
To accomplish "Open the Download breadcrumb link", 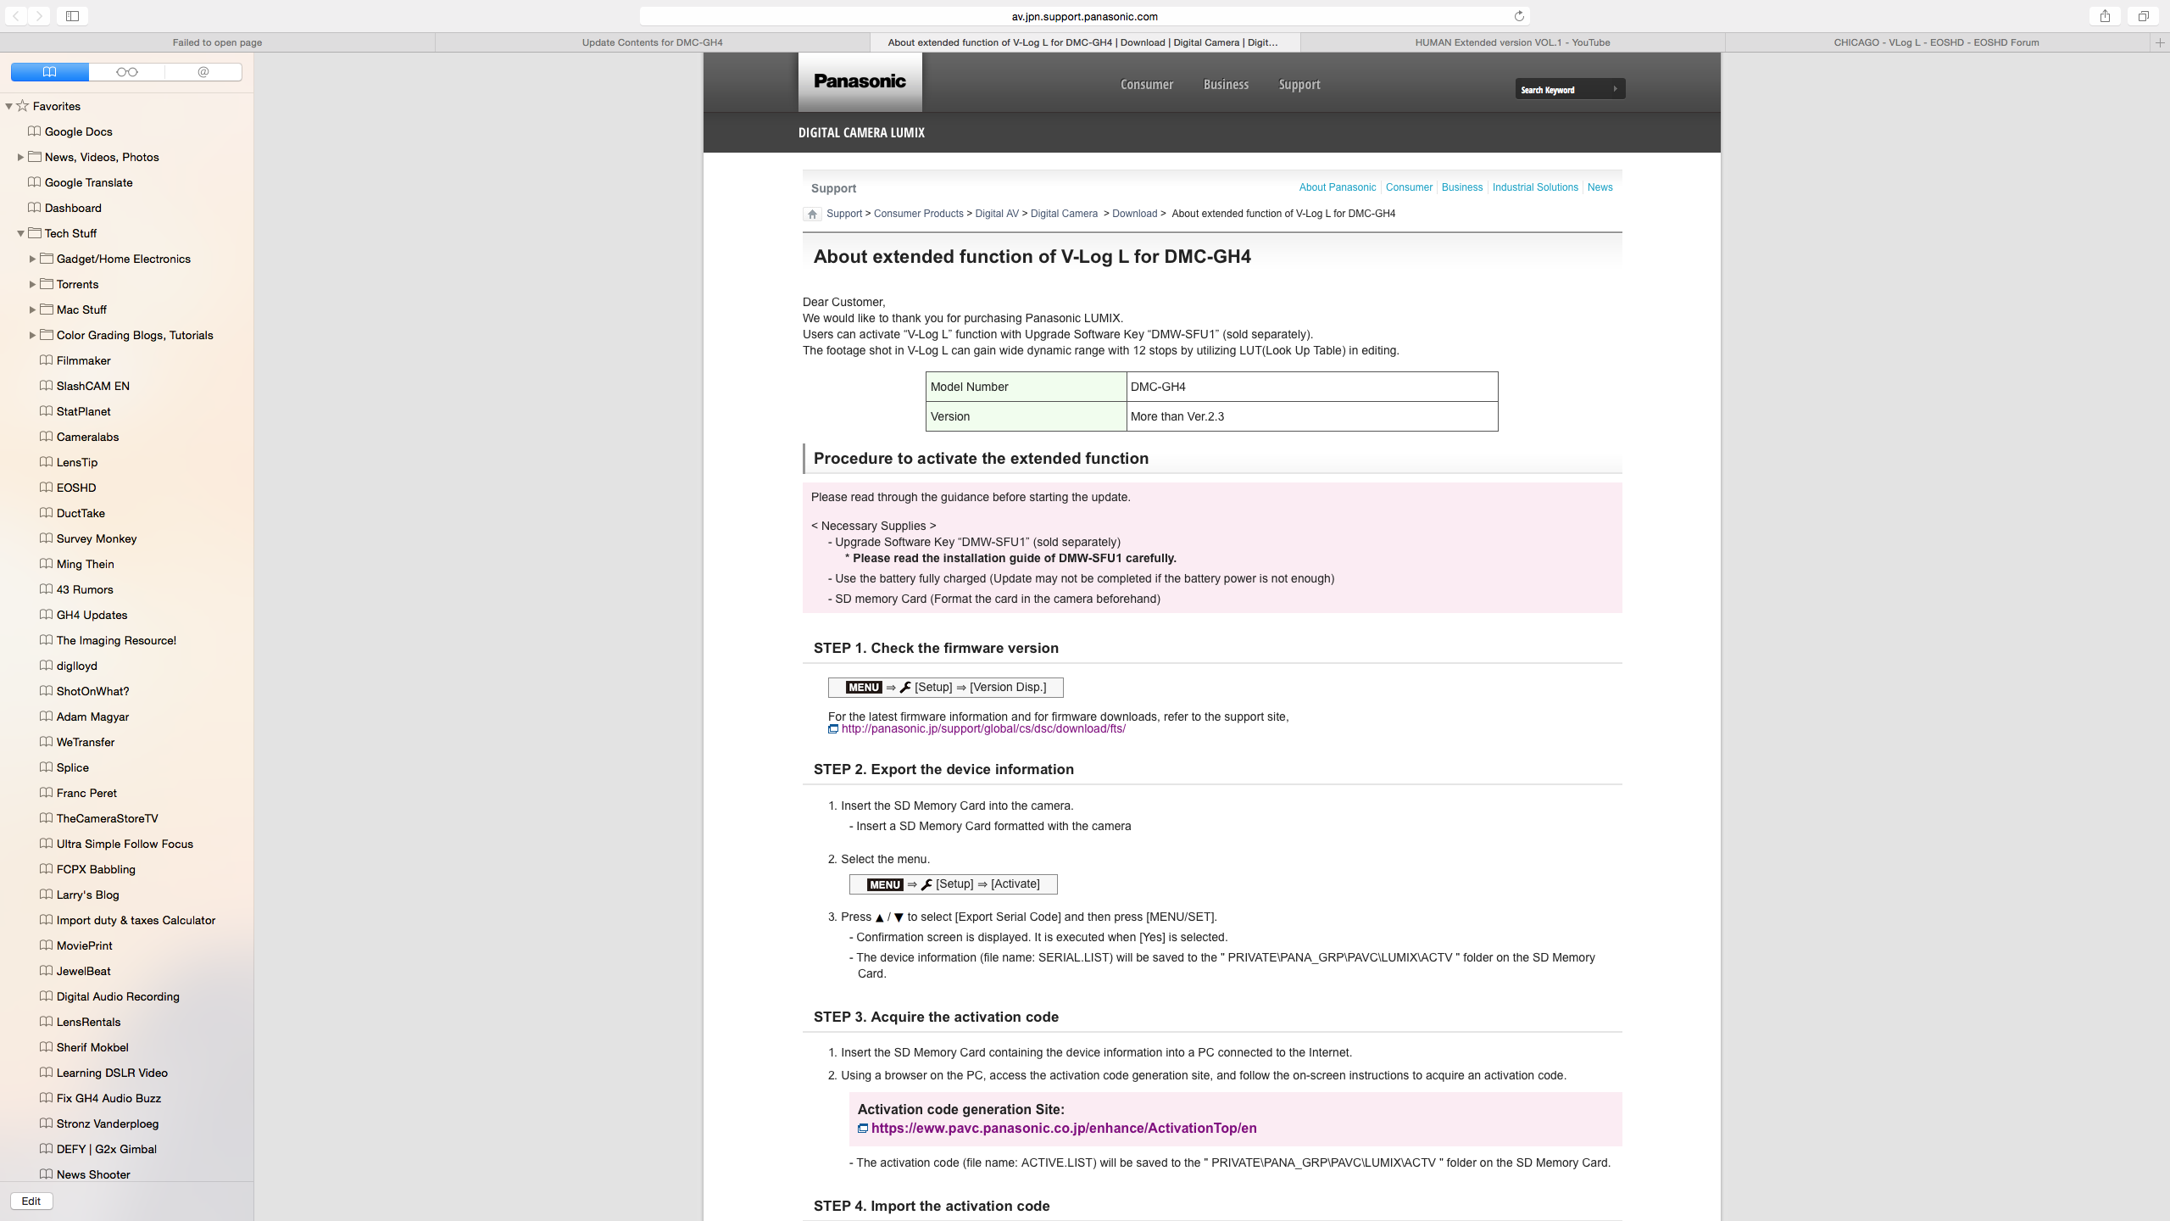I will [x=1134, y=214].
